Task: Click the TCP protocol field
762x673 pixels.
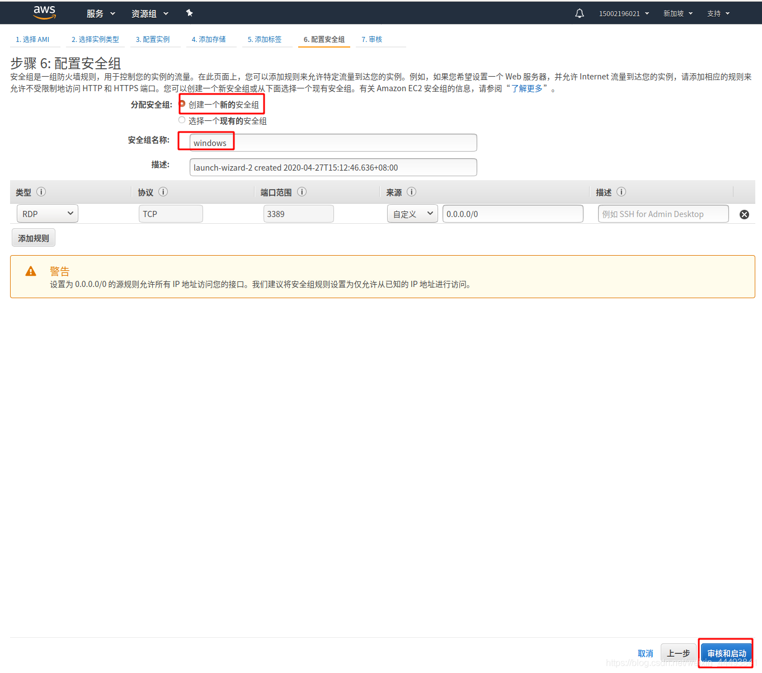Action: (171, 214)
